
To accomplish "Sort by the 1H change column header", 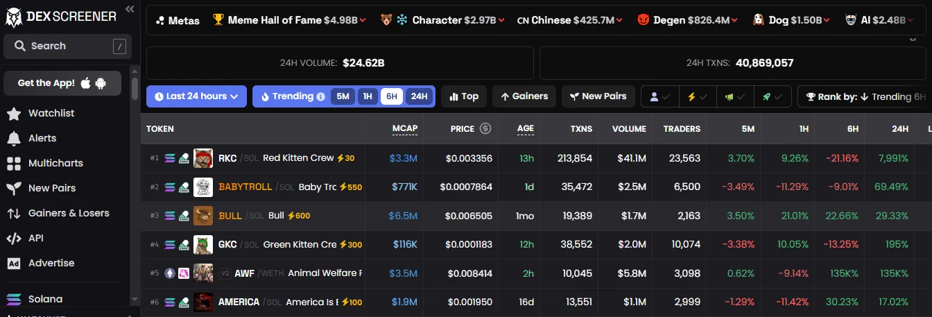I will [804, 129].
